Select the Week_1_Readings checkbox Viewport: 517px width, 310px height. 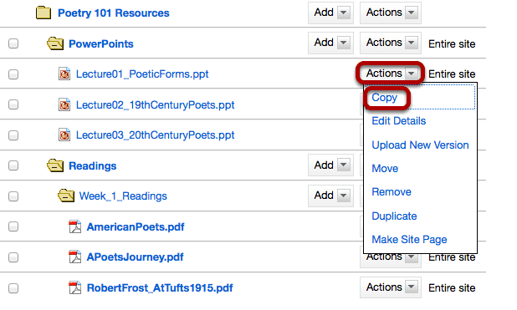point(13,196)
